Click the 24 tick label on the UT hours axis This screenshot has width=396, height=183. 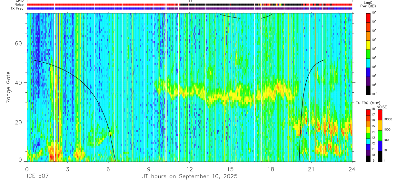pyautogui.click(x=352, y=169)
